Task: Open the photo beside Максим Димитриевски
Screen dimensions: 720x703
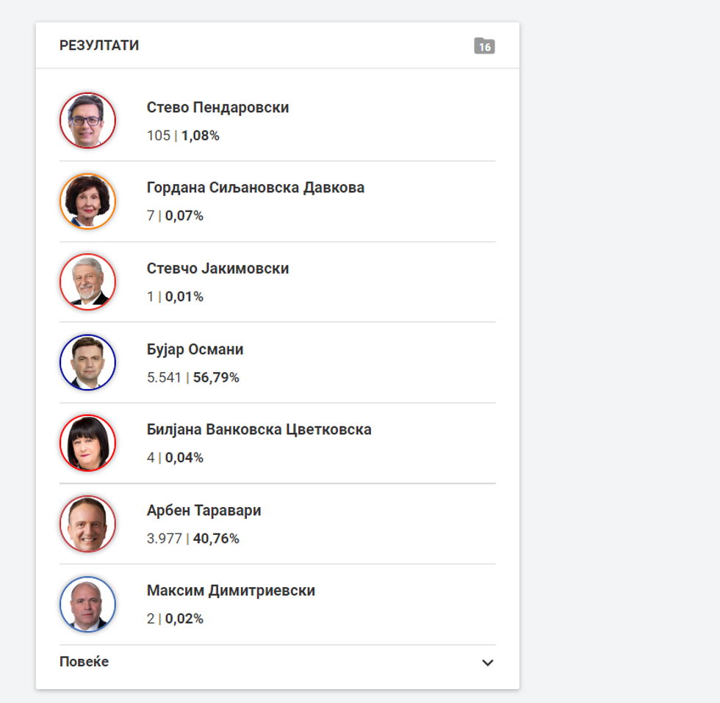Action: (x=87, y=604)
